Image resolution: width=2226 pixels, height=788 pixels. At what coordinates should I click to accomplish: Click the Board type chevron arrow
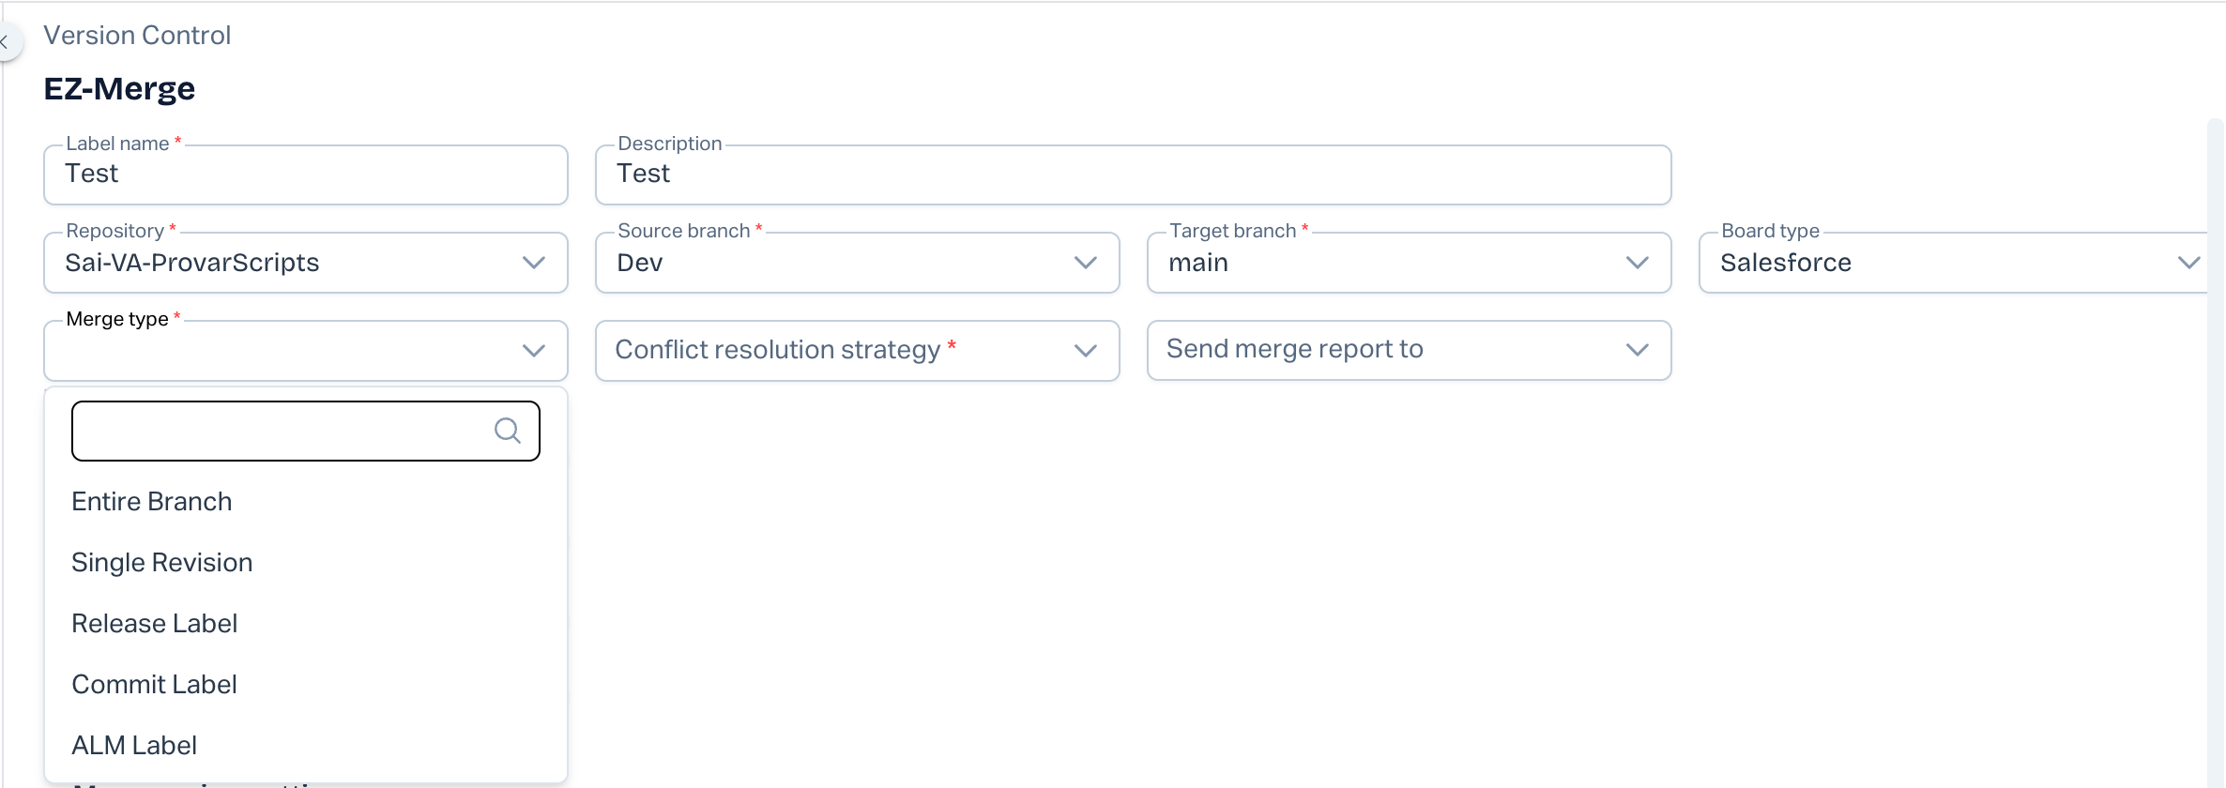[2188, 263]
